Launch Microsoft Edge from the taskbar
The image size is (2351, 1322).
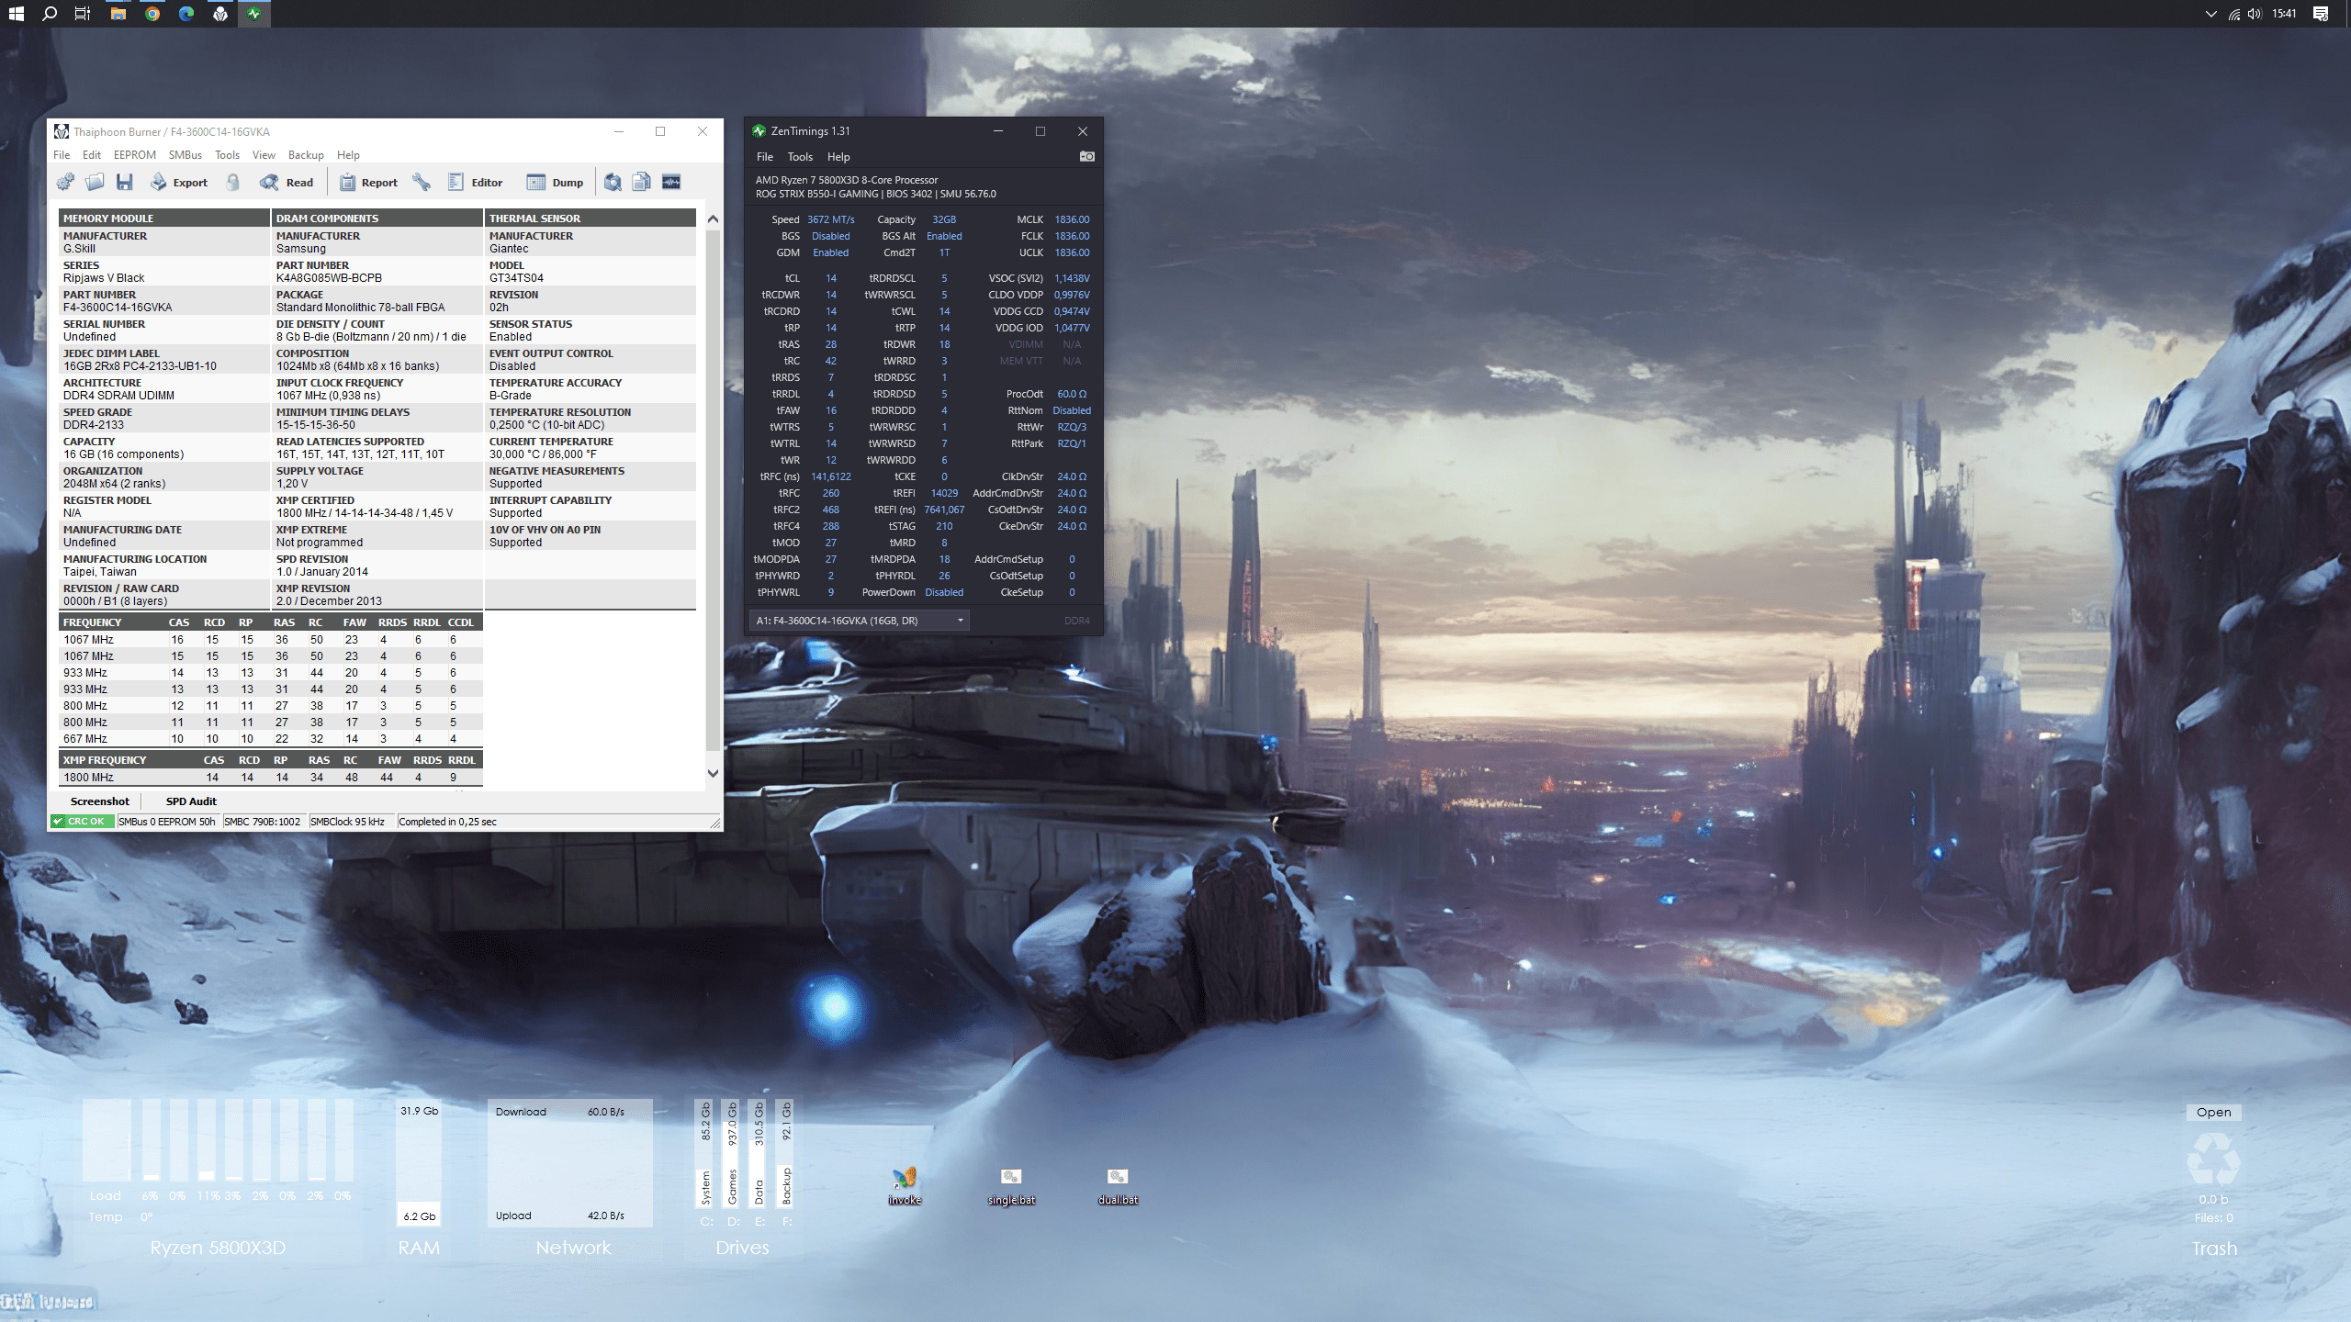pyautogui.click(x=186, y=14)
